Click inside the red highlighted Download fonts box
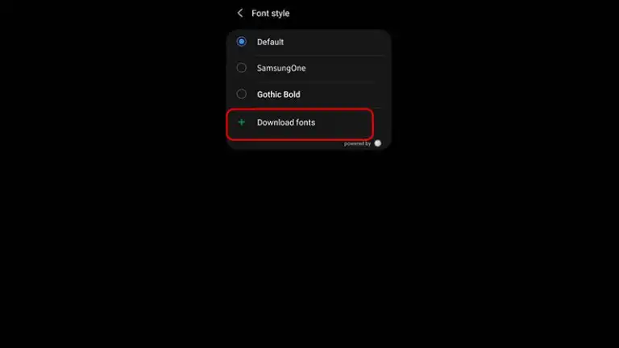 [x=300, y=124]
